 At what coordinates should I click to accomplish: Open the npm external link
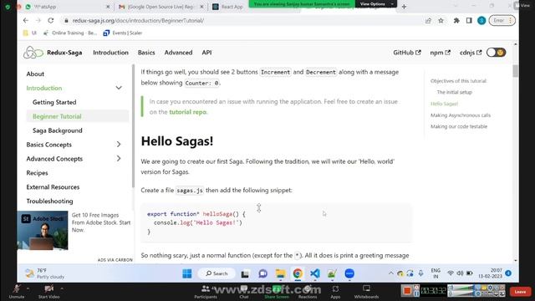coord(441,53)
